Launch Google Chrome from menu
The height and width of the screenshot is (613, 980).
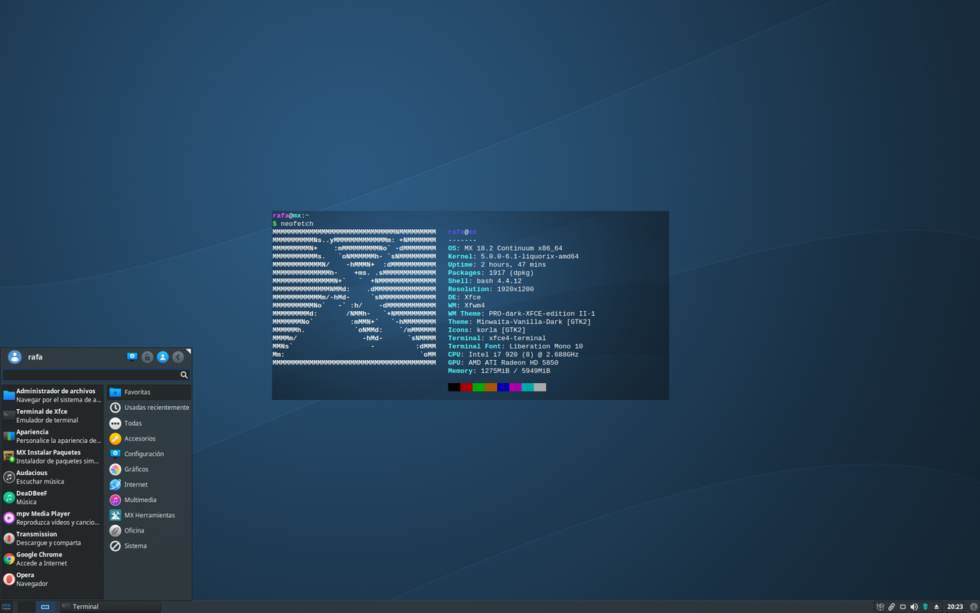[52, 559]
